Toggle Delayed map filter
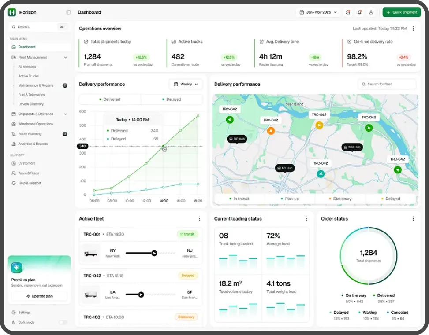 click(x=391, y=199)
